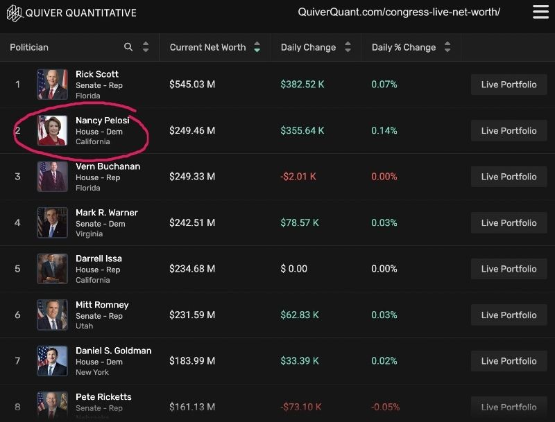
Task: Click the $33.39 K daily change
Action: pyautogui.click(x=300, y=361)
